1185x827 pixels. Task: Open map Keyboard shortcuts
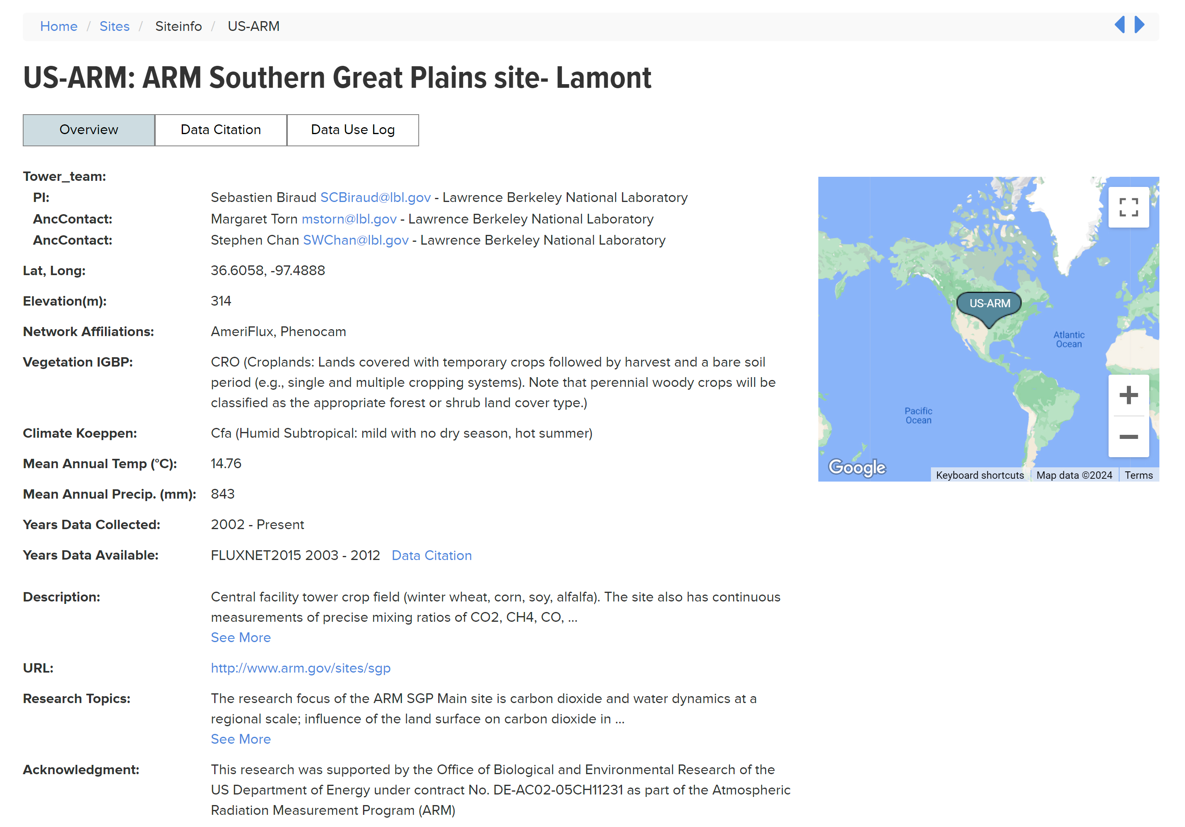[980, 475]
